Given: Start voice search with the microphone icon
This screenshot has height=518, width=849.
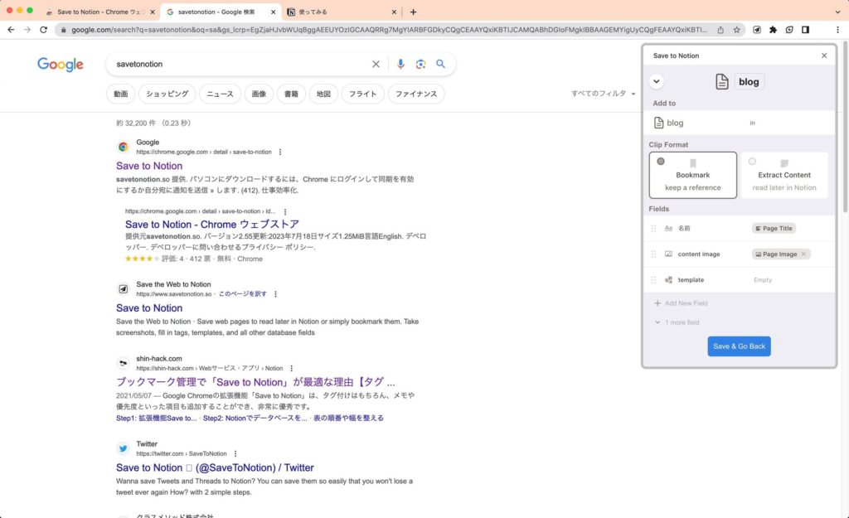Looking at the screenshot, I should click(400, 64).
